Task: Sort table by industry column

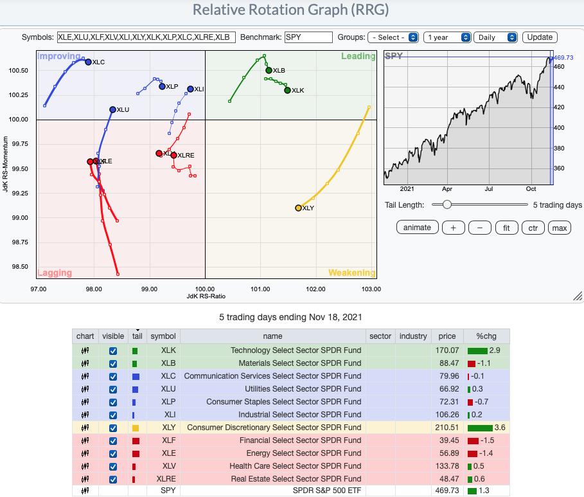Action: coord(413,336)
